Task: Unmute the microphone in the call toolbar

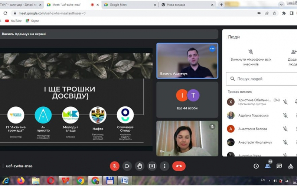Action: click(x=115, y=166)
